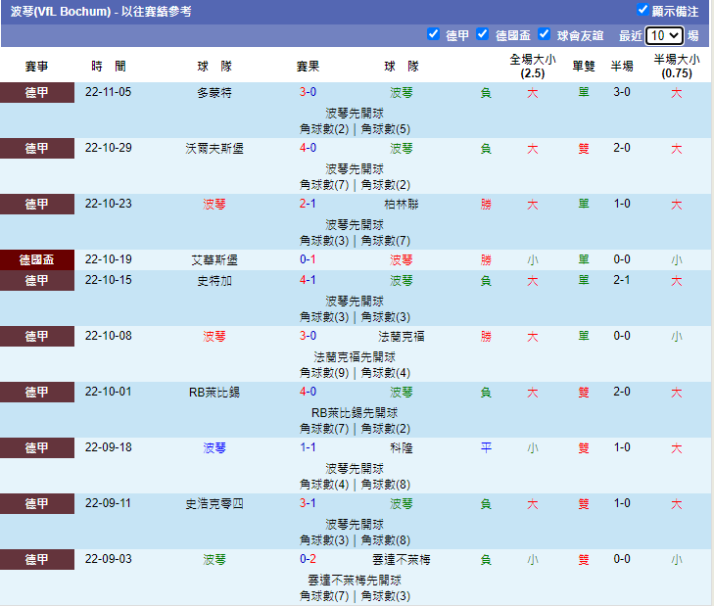Click 波琴 away team on 22-10-19
Screen dimensions: 714x606
402,260
